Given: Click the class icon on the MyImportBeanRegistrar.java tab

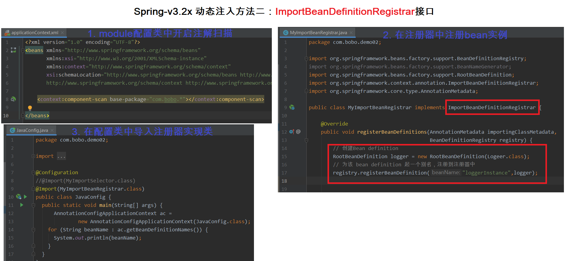Looking at the screenshot, I should 285,33.
